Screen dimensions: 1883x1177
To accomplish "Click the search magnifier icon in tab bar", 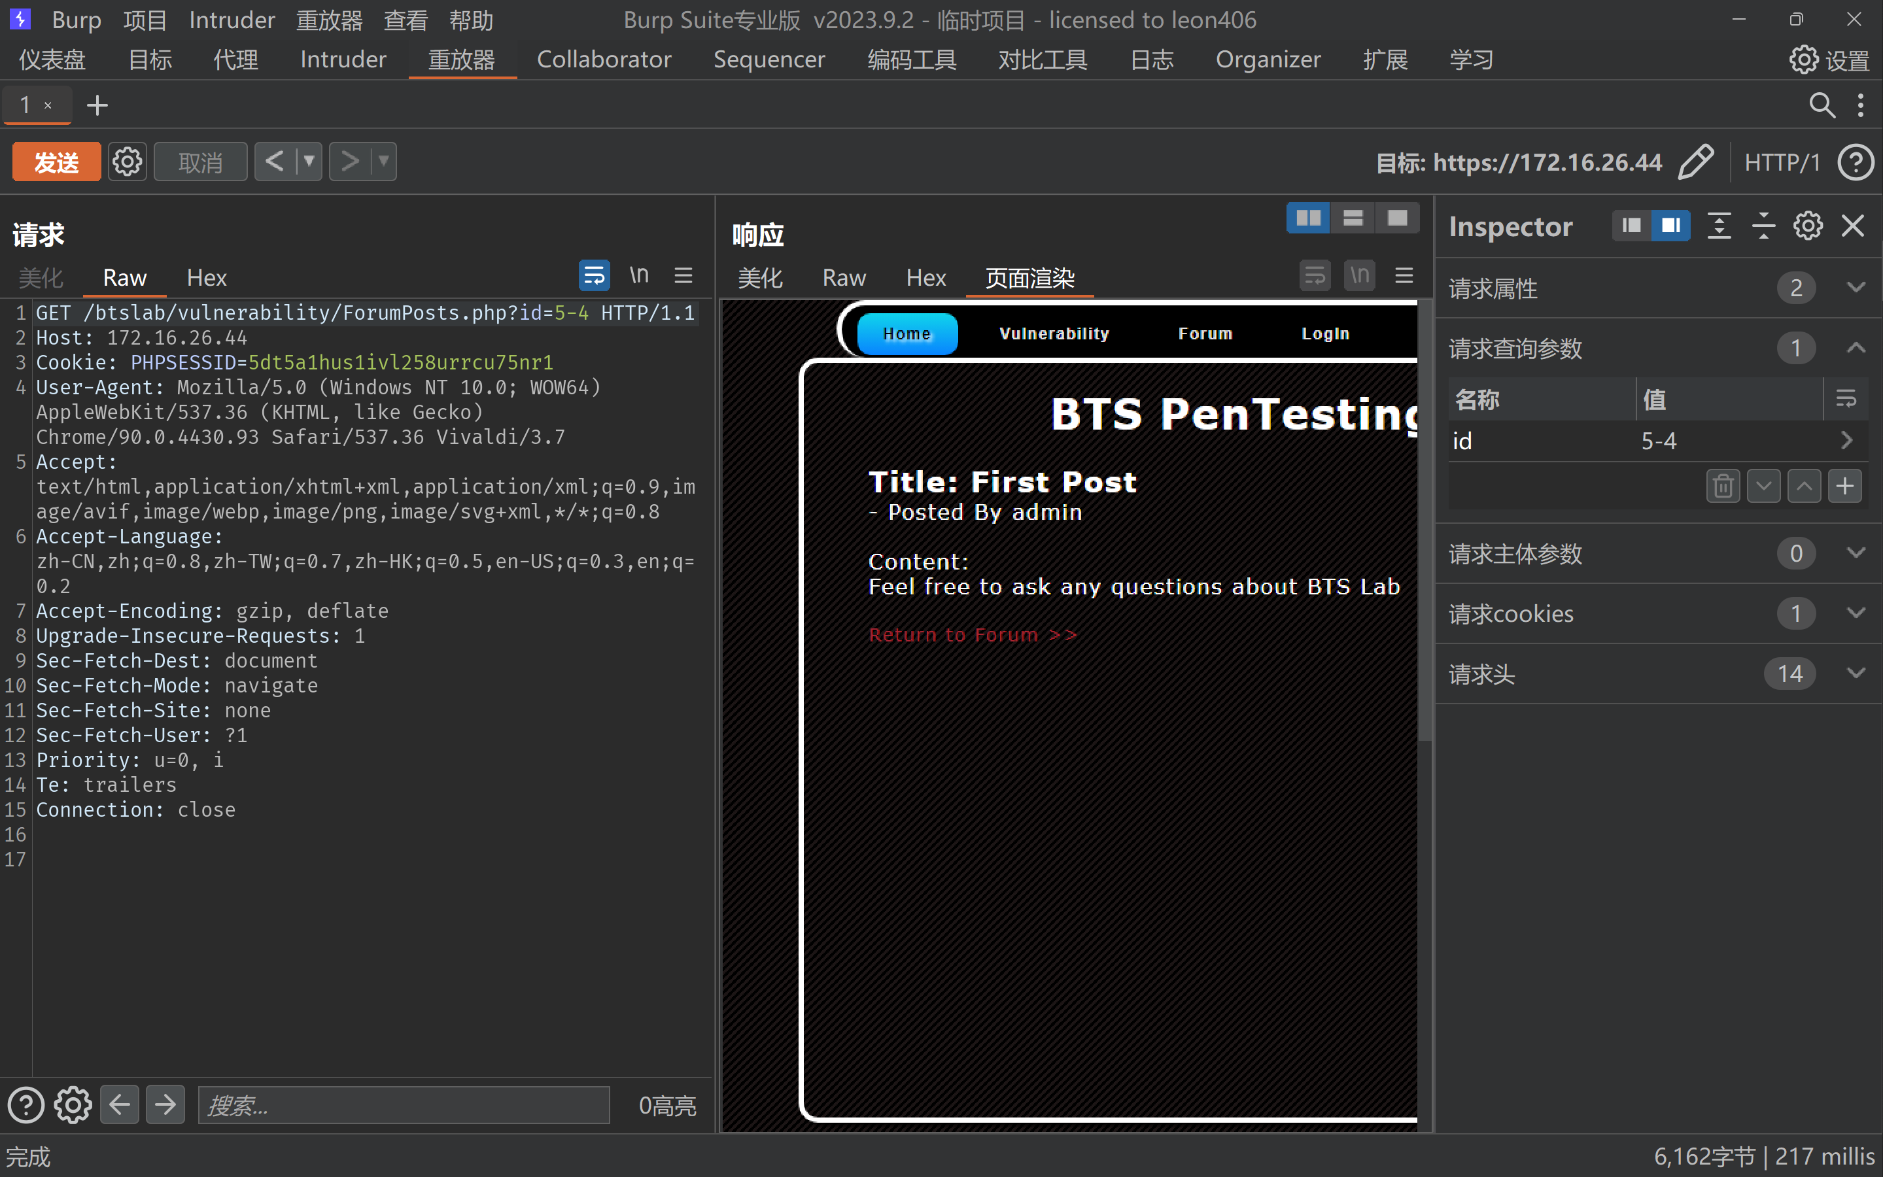I will (1822, 105).
